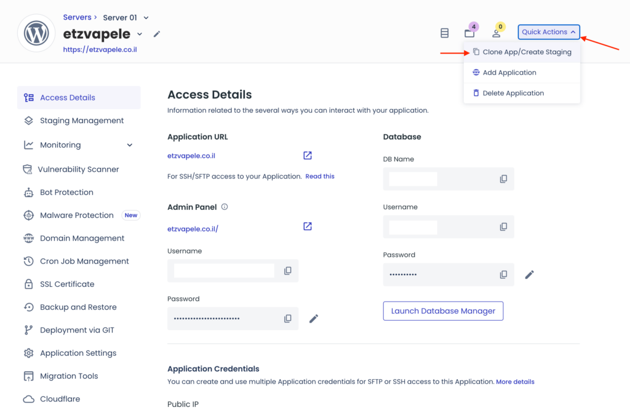Open More details credentials link

(515, 382)
